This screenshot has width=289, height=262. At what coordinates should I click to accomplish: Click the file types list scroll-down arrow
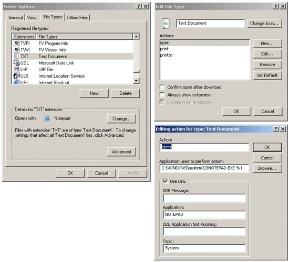(136, 81)
